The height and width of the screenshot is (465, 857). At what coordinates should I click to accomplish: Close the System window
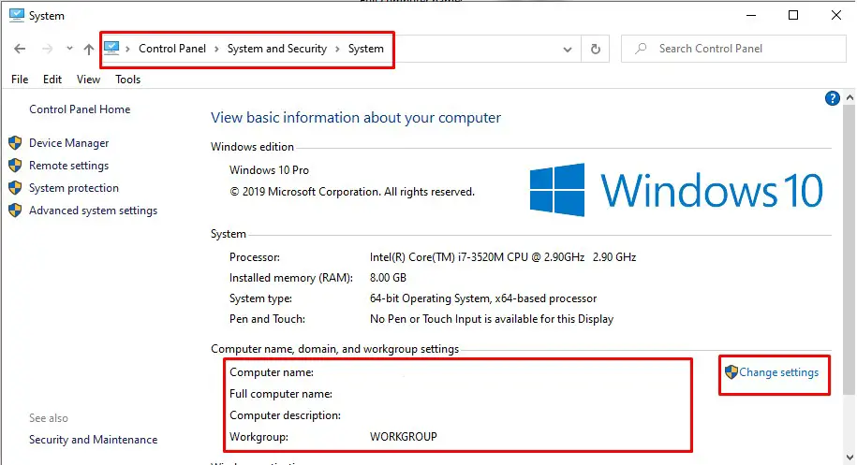tap(835, 15)
